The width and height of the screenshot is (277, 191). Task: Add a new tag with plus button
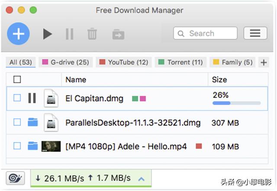[x=263, y=63]
